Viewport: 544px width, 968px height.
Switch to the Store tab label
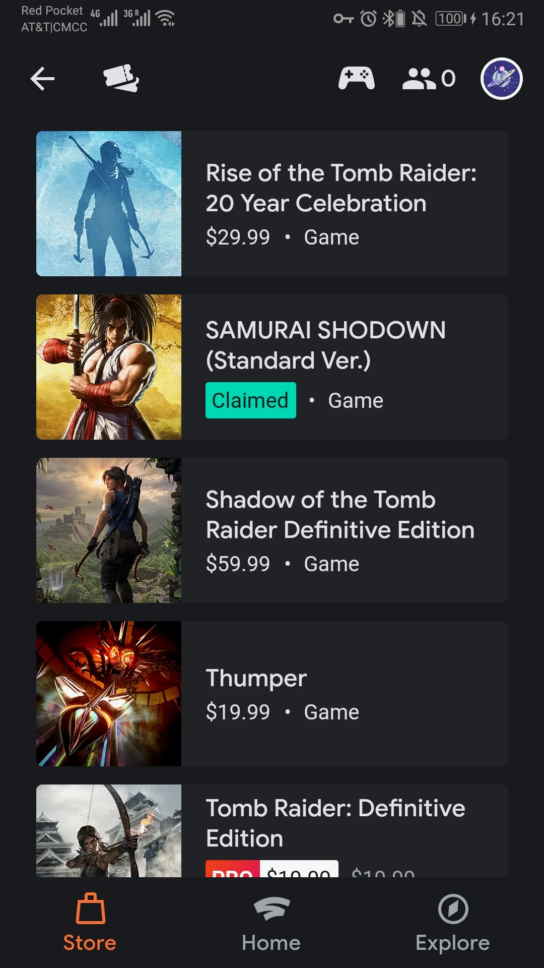click(x=90, y=943)
